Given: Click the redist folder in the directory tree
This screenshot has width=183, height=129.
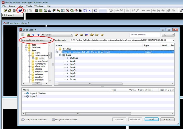Looking at the screenshot, I should pyautogui.click(x=42, y=58).
